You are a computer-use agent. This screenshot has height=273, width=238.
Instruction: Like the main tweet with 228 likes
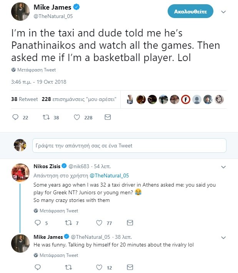pyautogui.click(x=77, y=117)
